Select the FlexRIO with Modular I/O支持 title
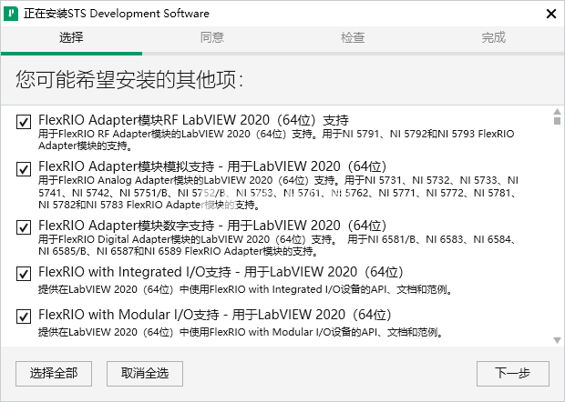This screenshot has width=565, height=402. coord(215,315)
